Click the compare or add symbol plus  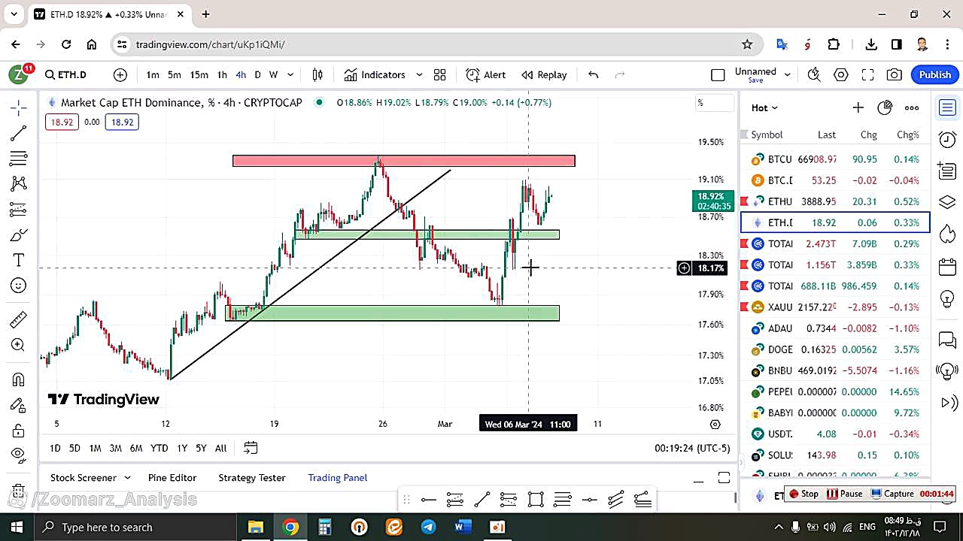click(120, 74)
